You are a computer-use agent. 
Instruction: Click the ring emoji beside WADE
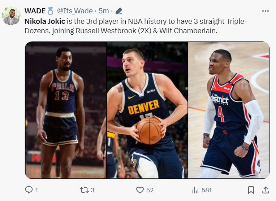tap(50, 11)
